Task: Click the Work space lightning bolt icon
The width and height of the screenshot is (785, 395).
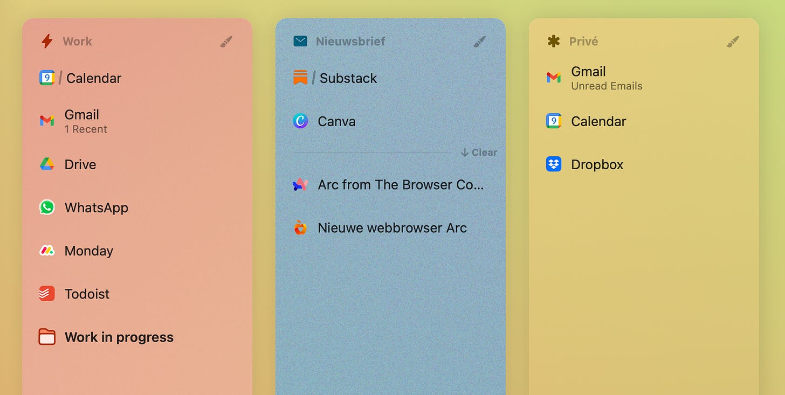Action: (x=47, y=41)
